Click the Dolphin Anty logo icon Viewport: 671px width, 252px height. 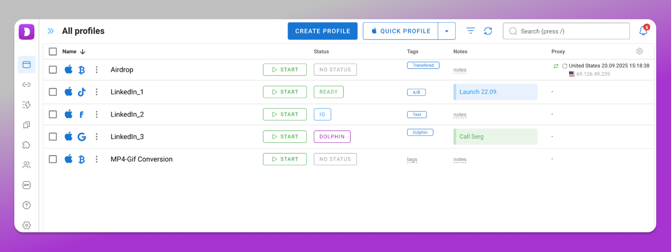26,32
